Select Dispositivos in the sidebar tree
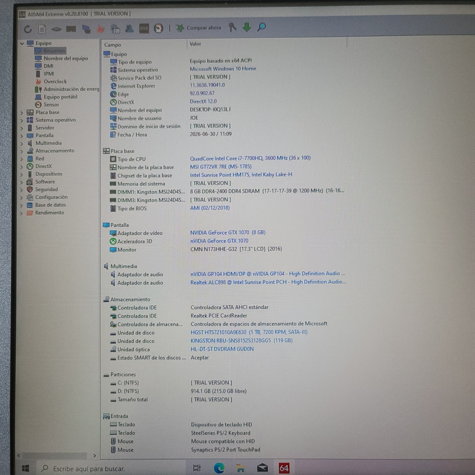Viewport: 475px width, 475px height. [49, 174]
